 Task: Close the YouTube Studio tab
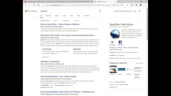[45, 2]
